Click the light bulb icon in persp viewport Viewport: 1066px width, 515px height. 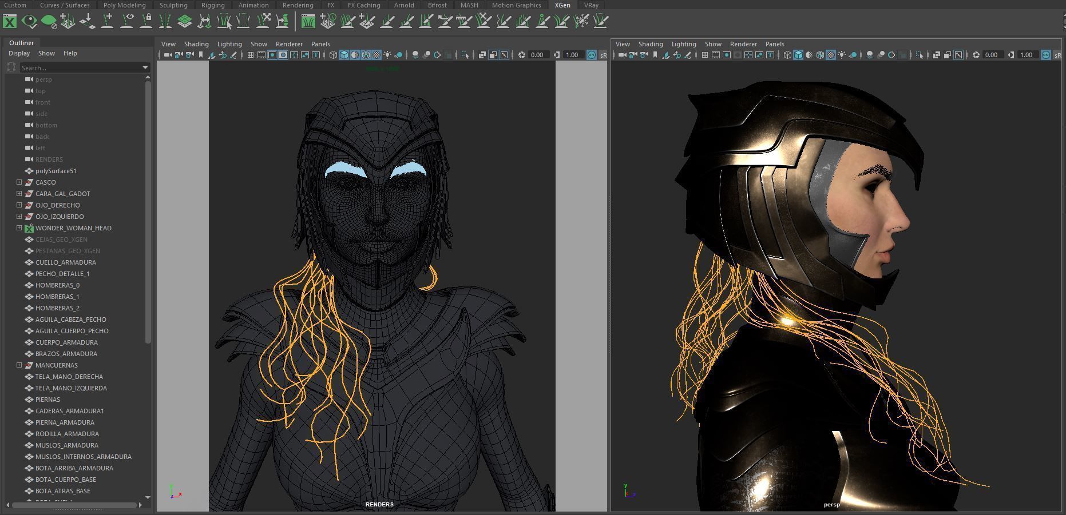[842, 55]
